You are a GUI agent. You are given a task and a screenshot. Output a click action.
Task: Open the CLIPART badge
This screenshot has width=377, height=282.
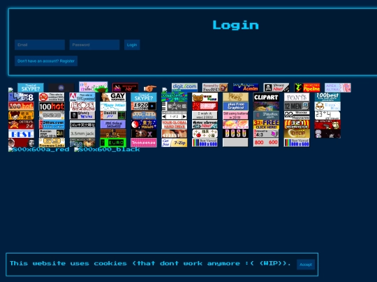[x=266, y=97]
